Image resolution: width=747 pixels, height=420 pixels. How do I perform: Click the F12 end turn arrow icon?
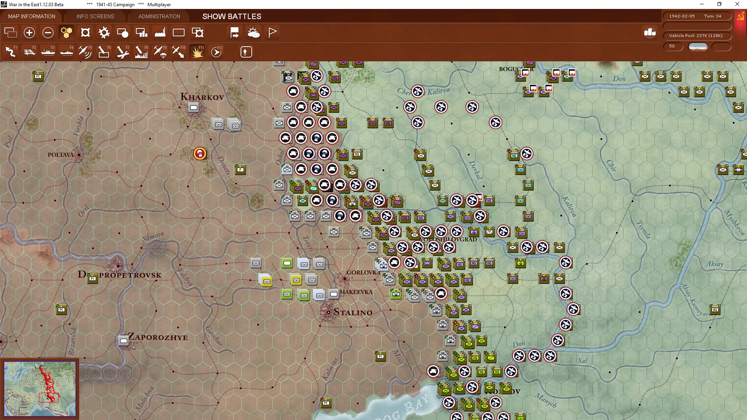[216, 52]
